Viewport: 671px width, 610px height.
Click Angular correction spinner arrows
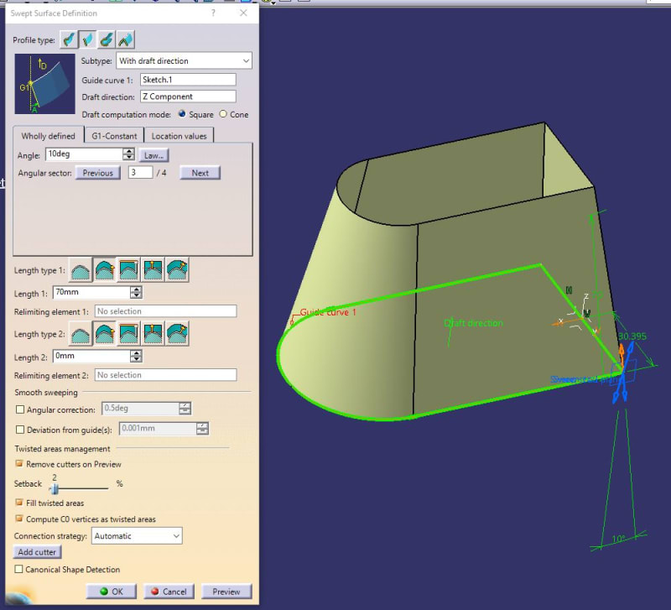point(185,409)
